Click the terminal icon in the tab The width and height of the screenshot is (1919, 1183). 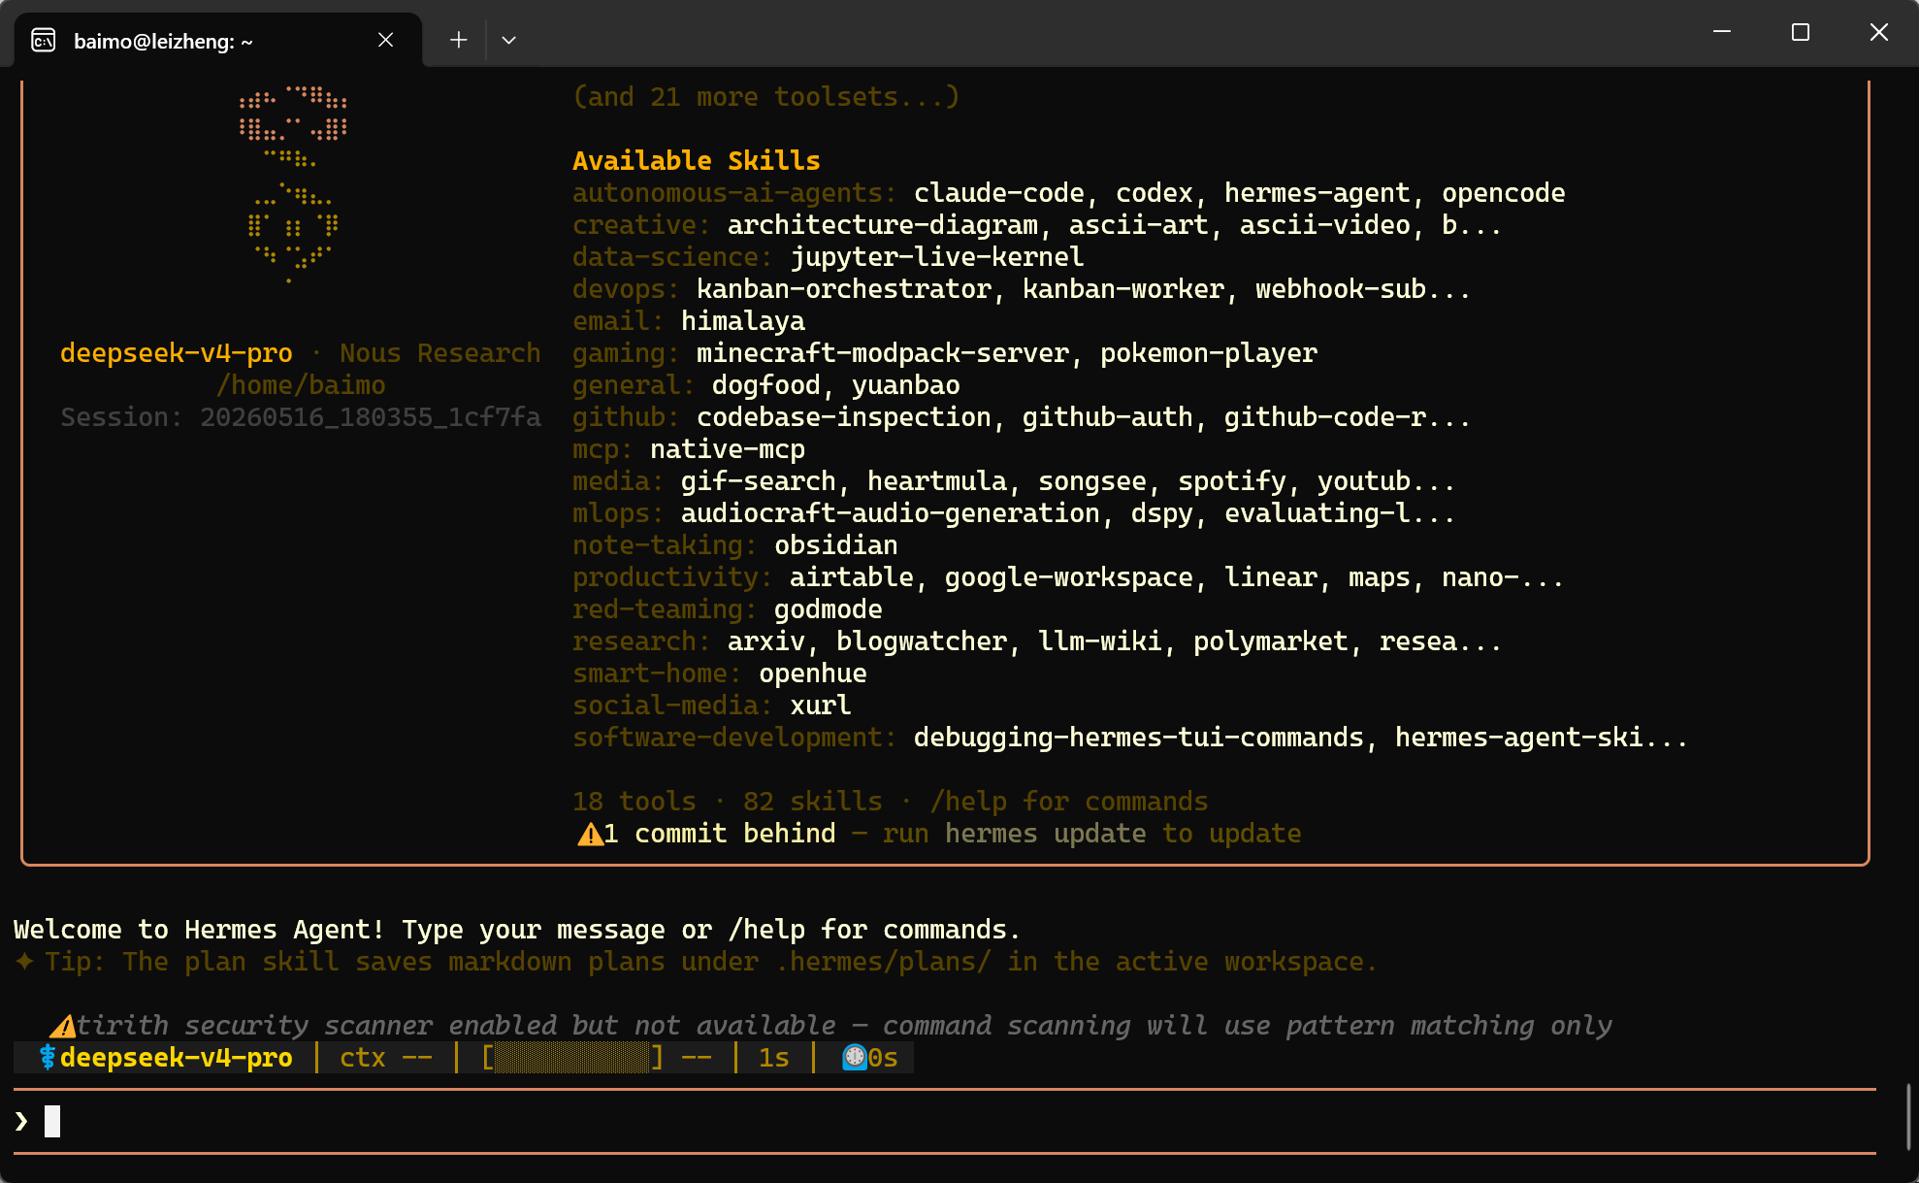(44, 41)
